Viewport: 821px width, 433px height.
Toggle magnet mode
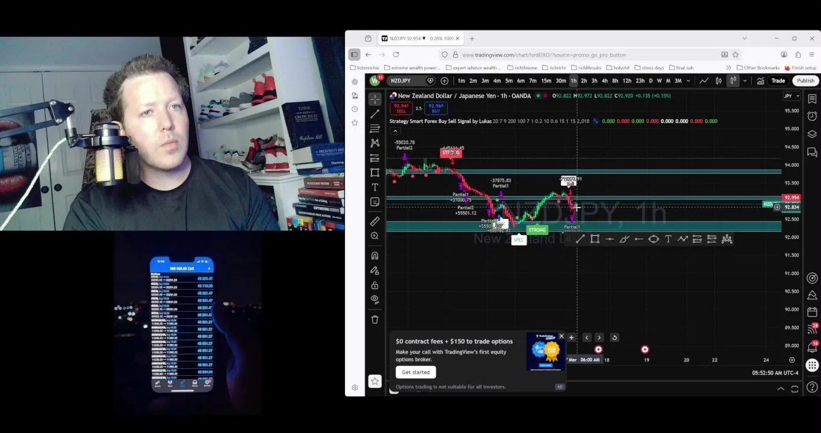point(375,256)
